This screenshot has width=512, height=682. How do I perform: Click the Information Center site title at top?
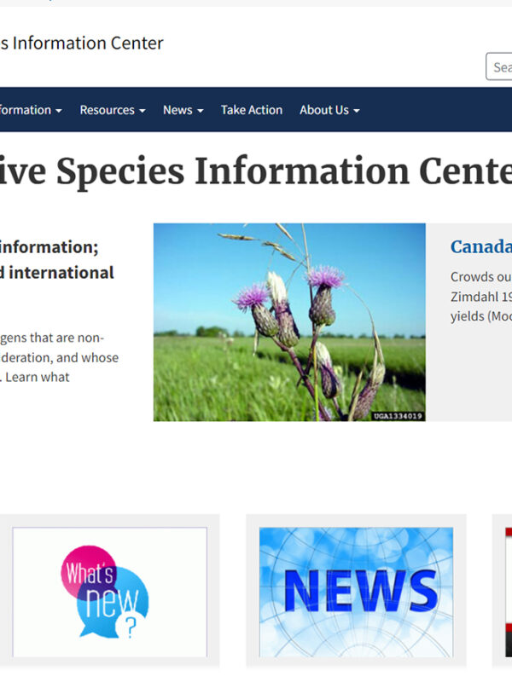82,43
